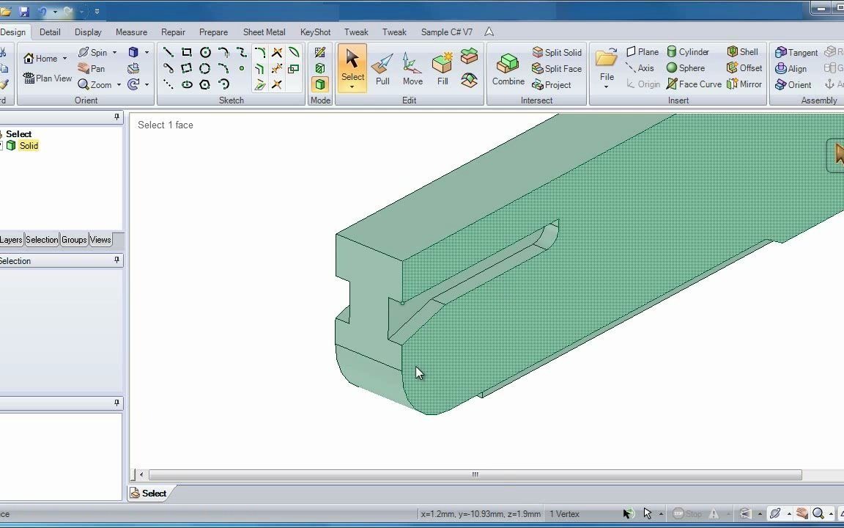844x528 pixels.
Task: Select the Shell tool
Action: pos(743,52)
